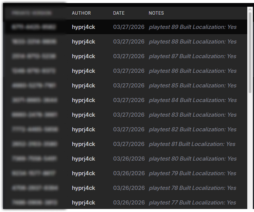
Task: Click the 03/26/2026 date in playtest 77 row
Action: pos(129,203)
